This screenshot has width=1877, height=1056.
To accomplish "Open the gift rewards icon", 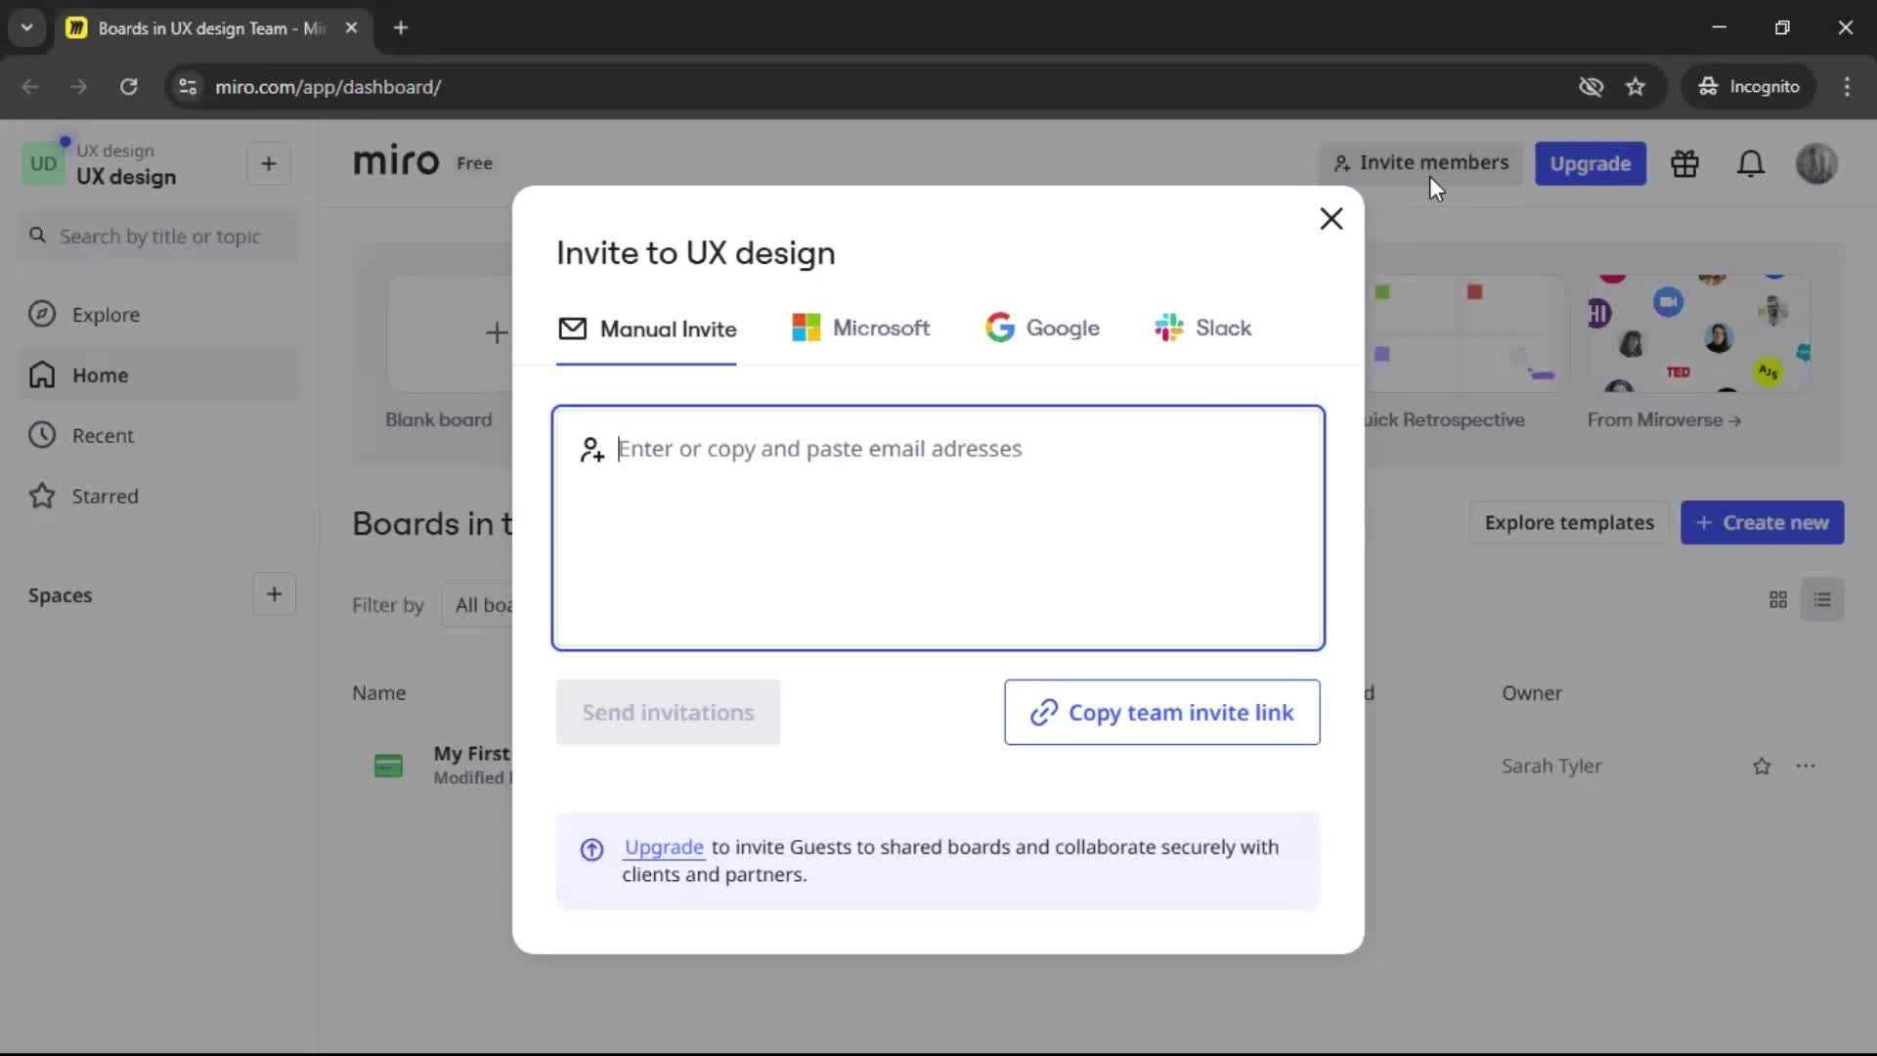I will 1684,163.
